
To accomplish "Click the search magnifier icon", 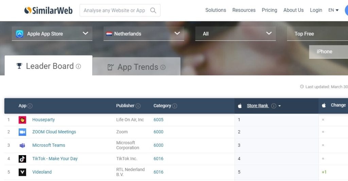I will coord(153,11).
